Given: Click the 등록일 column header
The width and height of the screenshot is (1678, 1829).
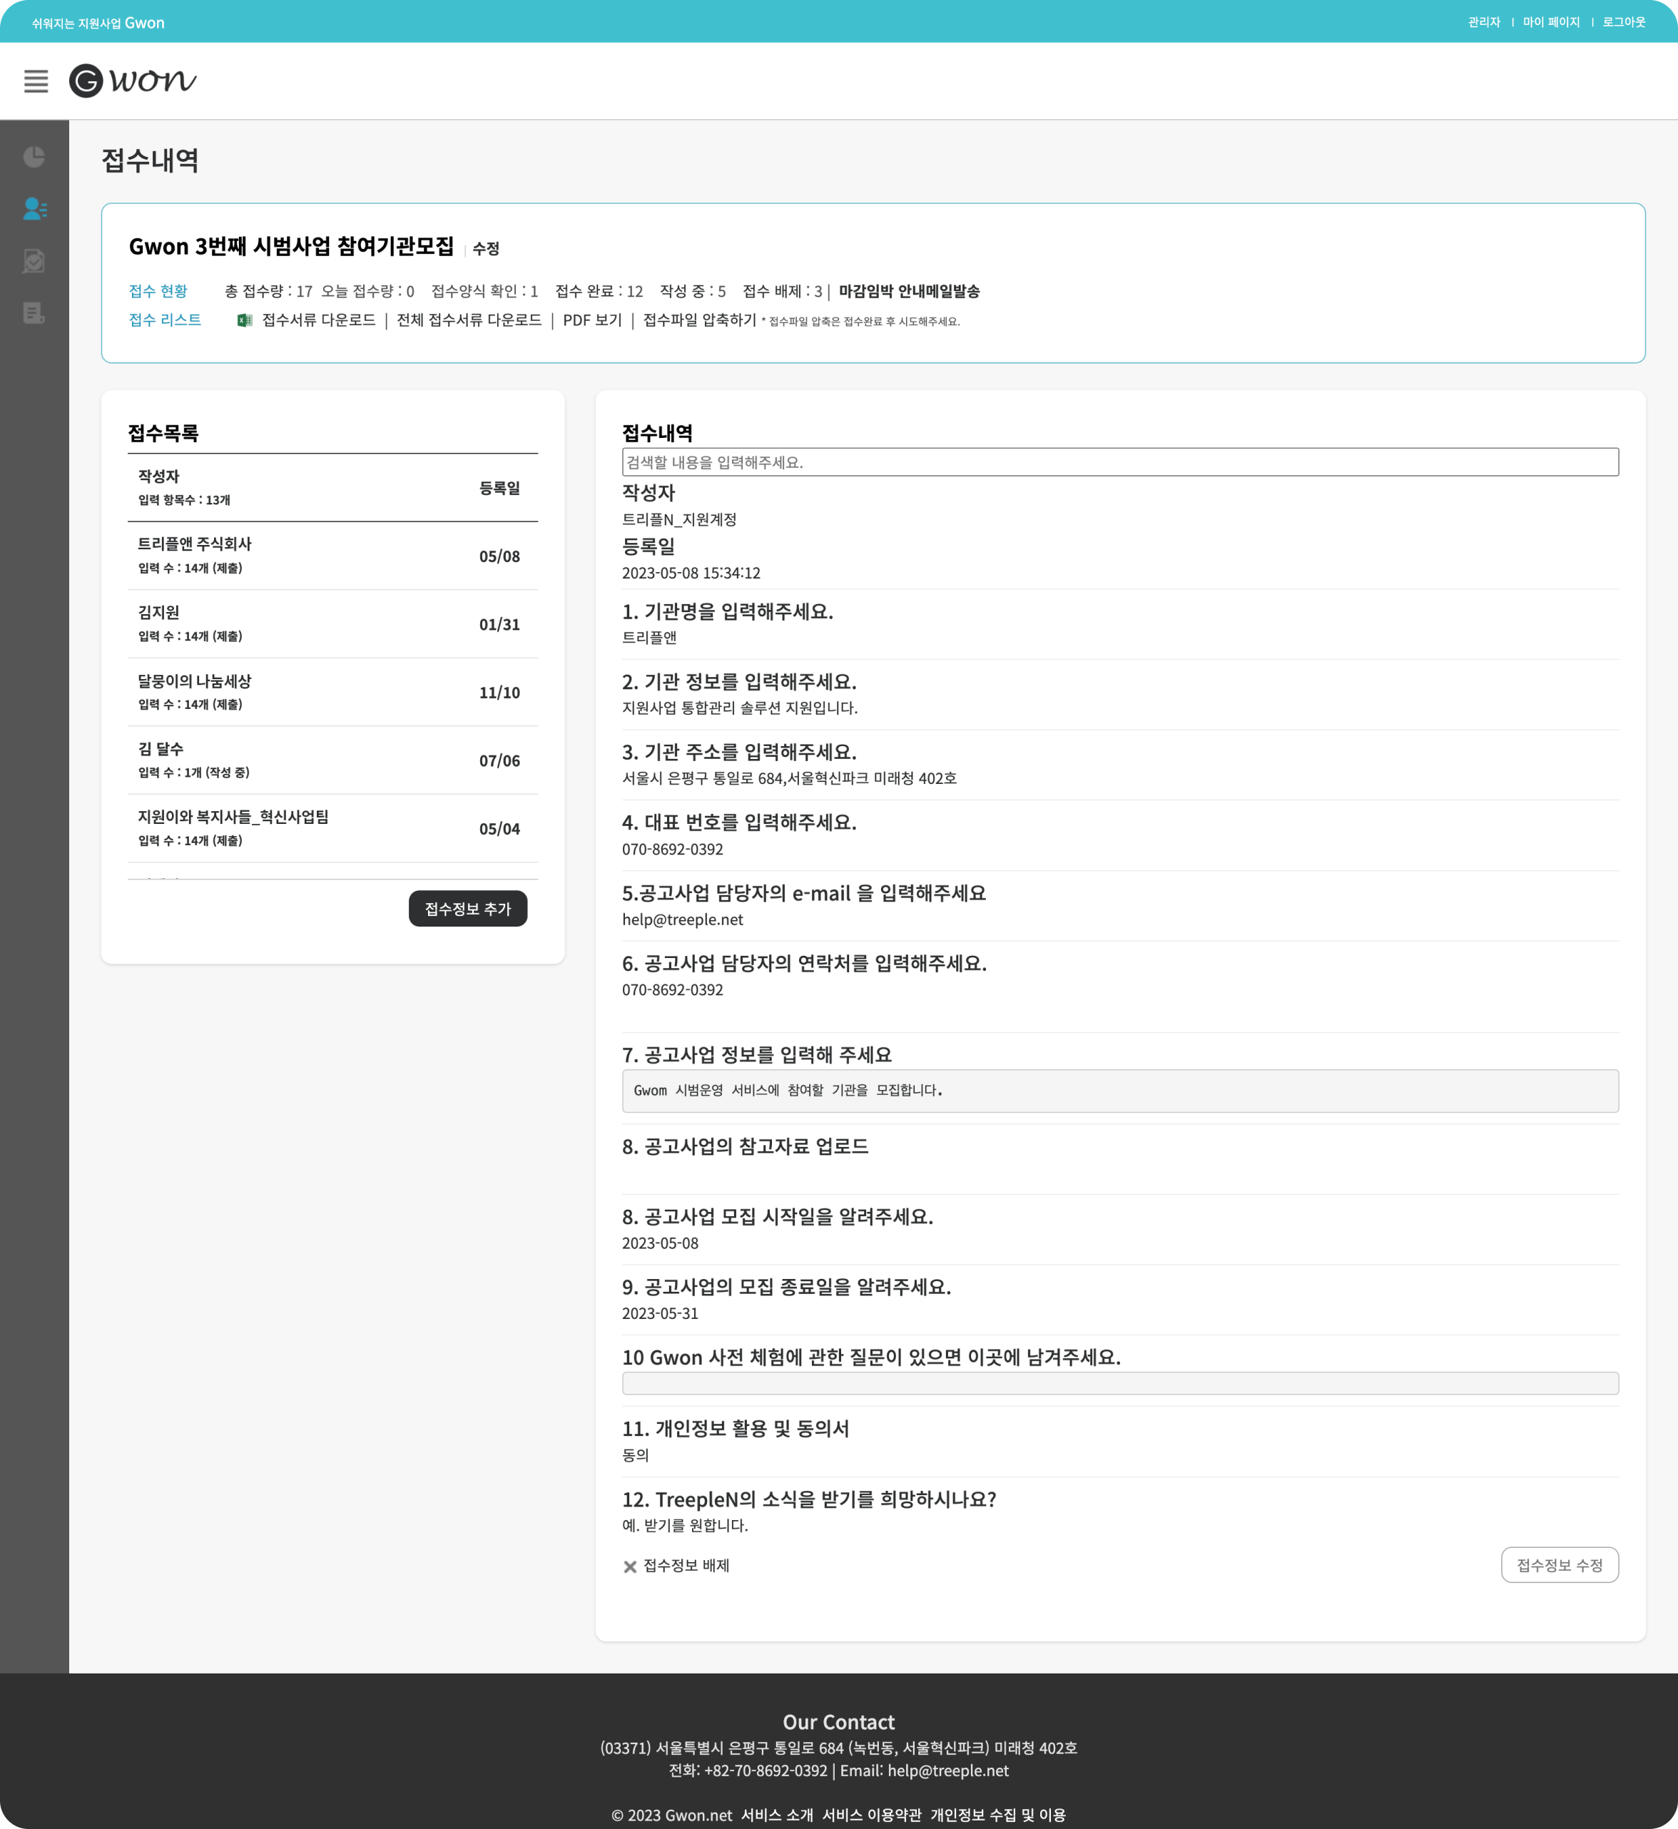Looking at the screenshot, I should pos(499,489).
